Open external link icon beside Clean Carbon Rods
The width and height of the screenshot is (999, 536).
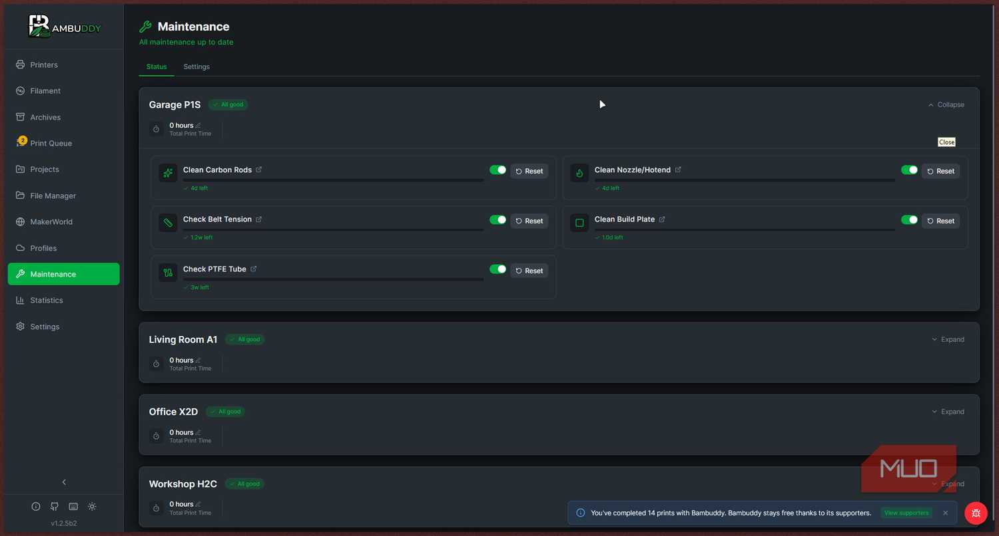(x=259, y=170)
